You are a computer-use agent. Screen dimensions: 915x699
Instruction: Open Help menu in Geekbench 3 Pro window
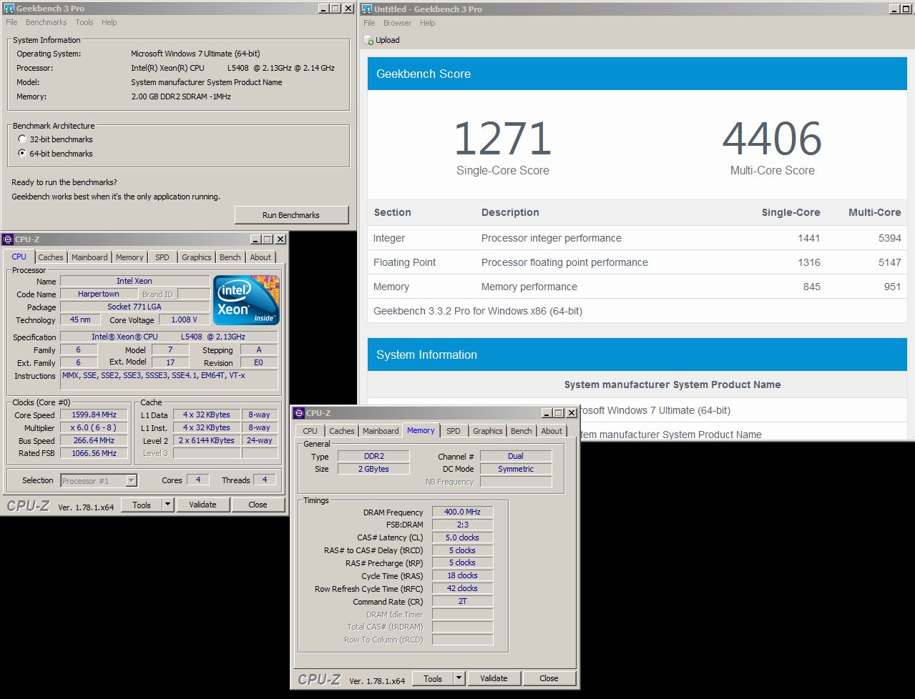[x=109, y=22]
